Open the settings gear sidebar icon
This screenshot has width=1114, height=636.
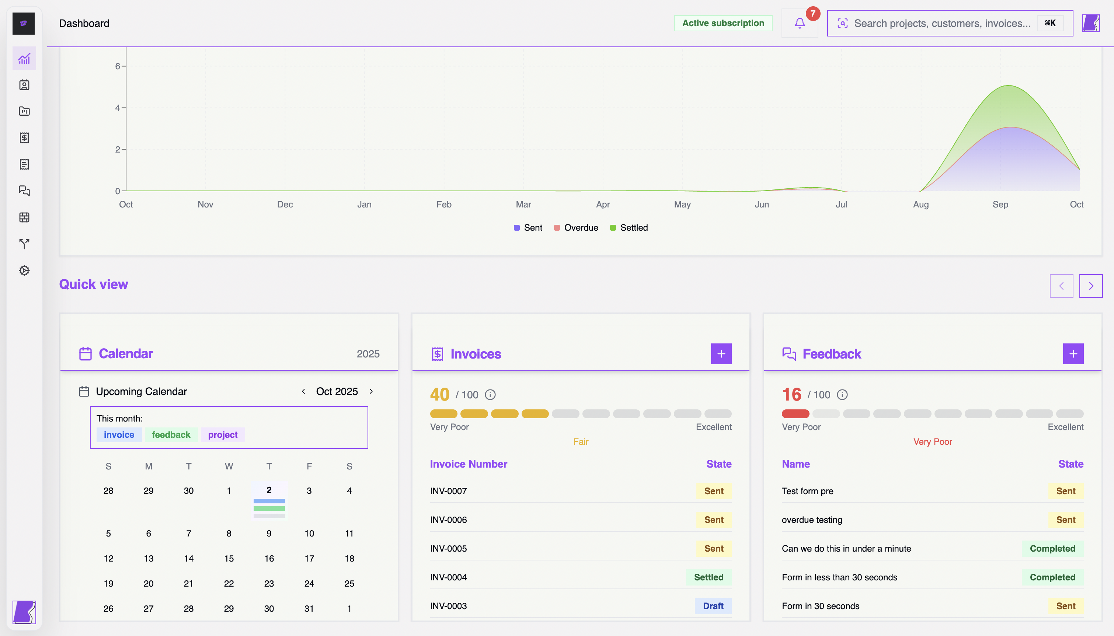pyautogui.click(x=24, y=270)
